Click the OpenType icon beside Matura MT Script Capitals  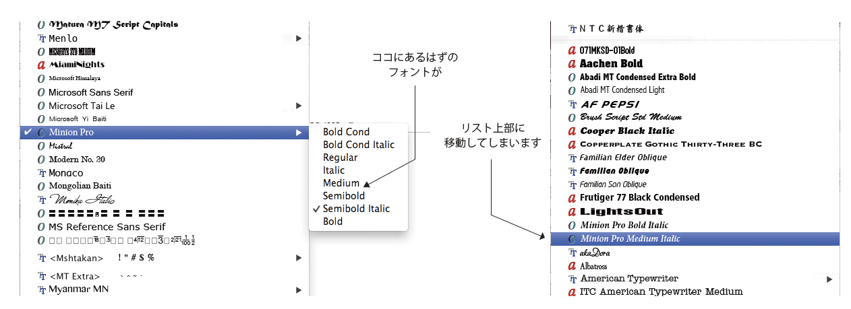pyautogui.click(x=42, y=25)
